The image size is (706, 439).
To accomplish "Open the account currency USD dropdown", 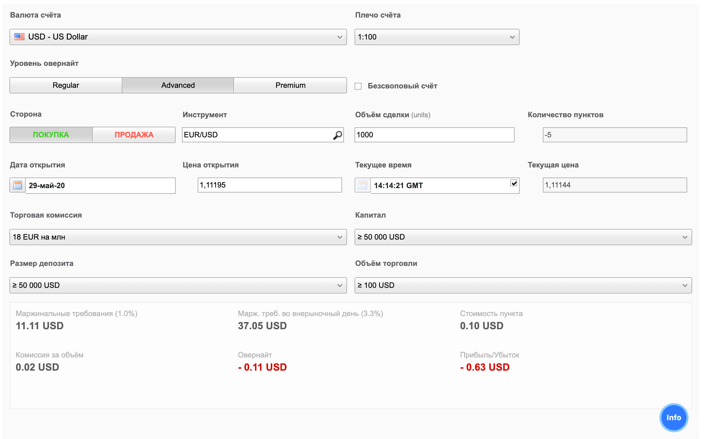I will pyautogui.click(x=178, y=37).
